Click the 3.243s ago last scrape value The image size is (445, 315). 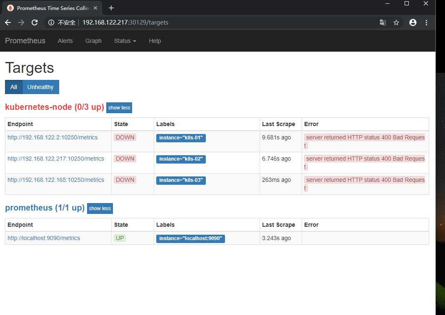click(x=276, y=238)
